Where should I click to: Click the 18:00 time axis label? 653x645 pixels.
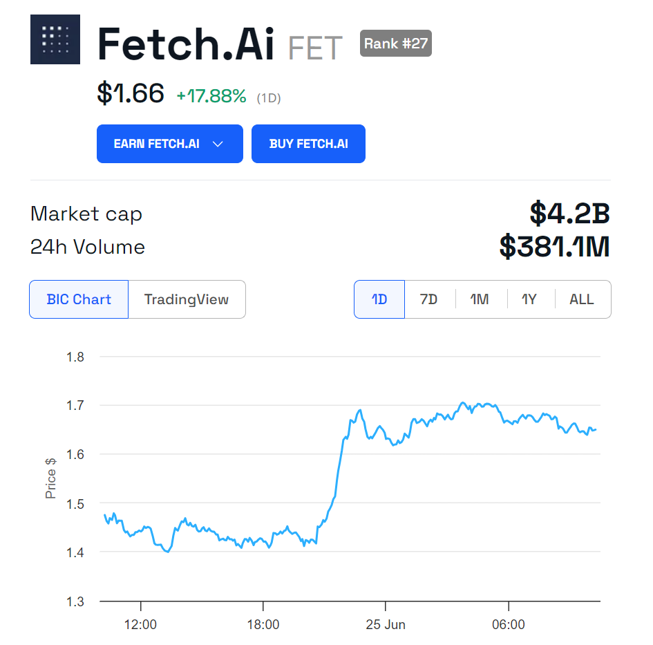tap(263, 625)
